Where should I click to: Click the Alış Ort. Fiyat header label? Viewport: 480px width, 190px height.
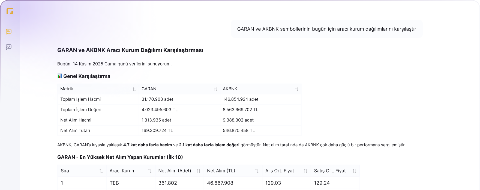pyautogui.click(x=280, y=171)
